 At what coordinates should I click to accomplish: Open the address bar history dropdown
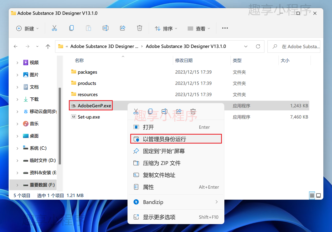[x=246, y=46]
